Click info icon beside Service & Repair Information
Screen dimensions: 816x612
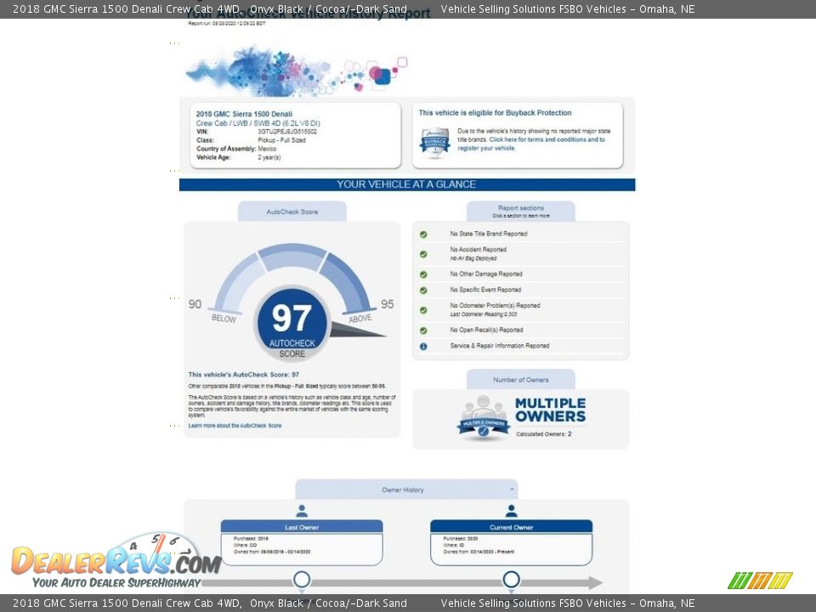tap(423, 346)
